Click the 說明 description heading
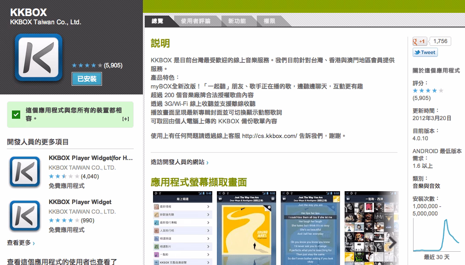 click(x=160, y=43)
